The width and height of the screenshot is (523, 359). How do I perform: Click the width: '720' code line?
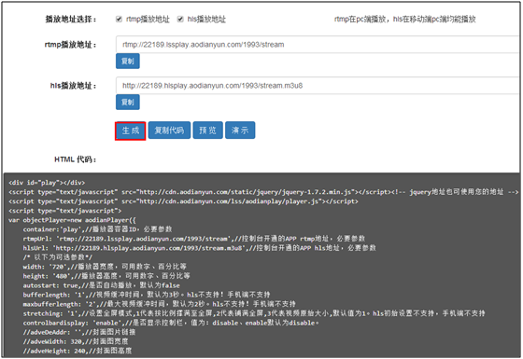click(x=105, y=267)
